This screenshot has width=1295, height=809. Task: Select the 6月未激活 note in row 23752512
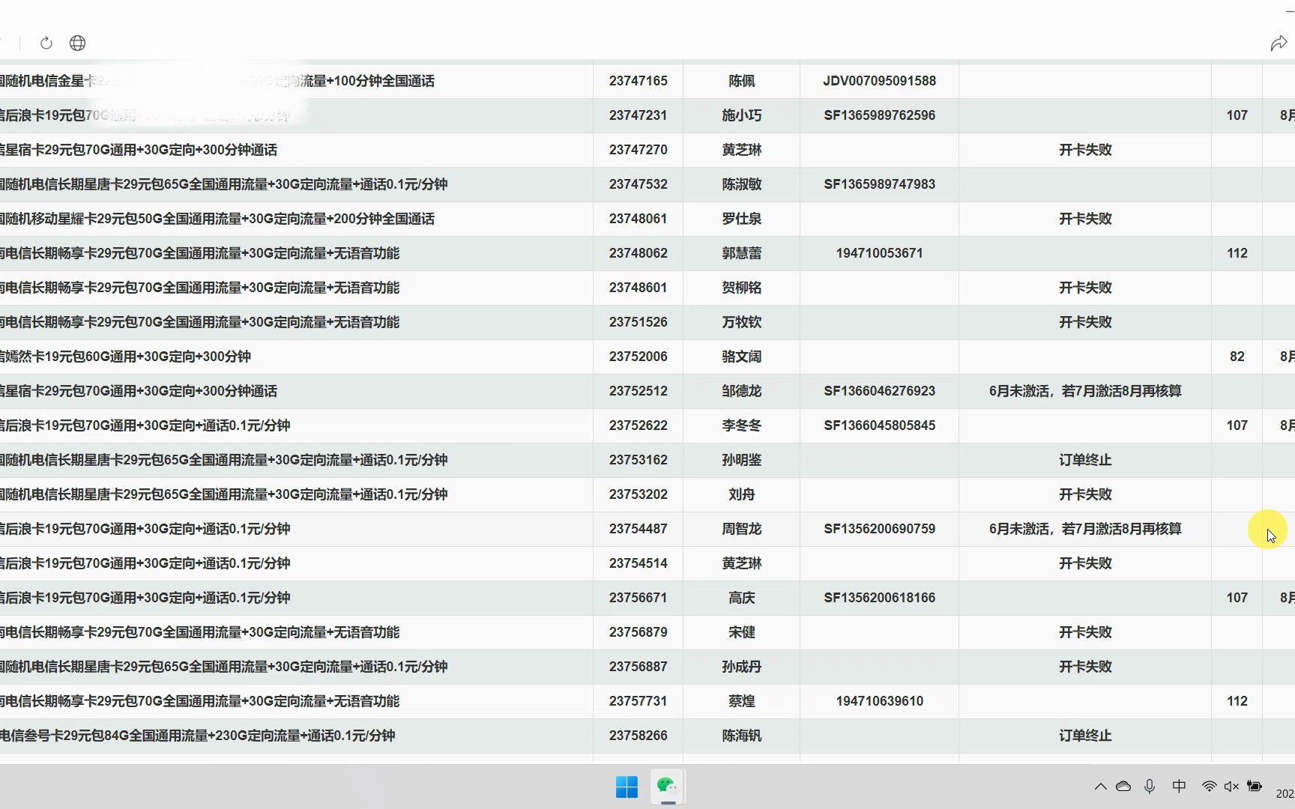tap(1085, 391)
